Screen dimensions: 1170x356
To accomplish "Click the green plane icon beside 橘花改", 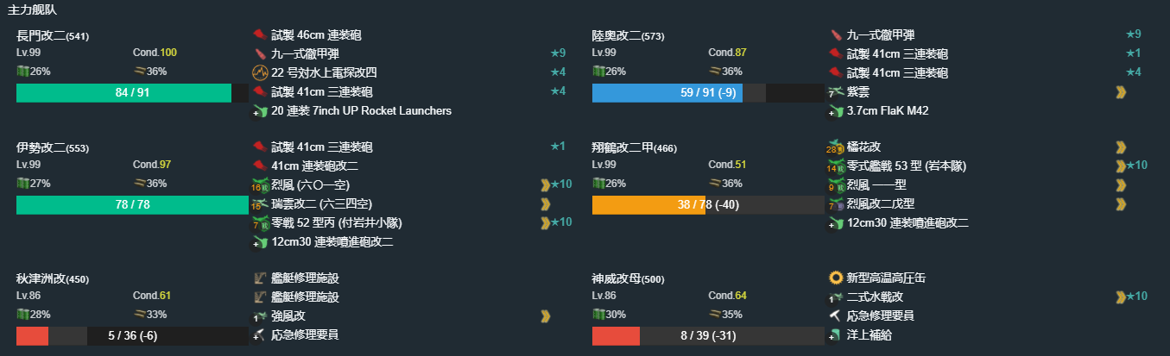I will pos(836,147).
